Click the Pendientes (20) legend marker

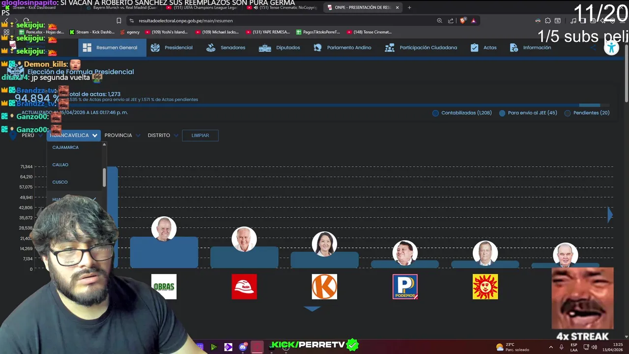(568, 113)
